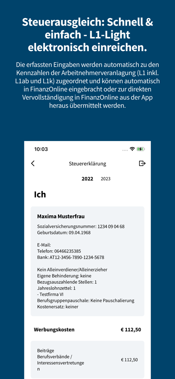Switch to the 2023 year tab

click(105, 179)
